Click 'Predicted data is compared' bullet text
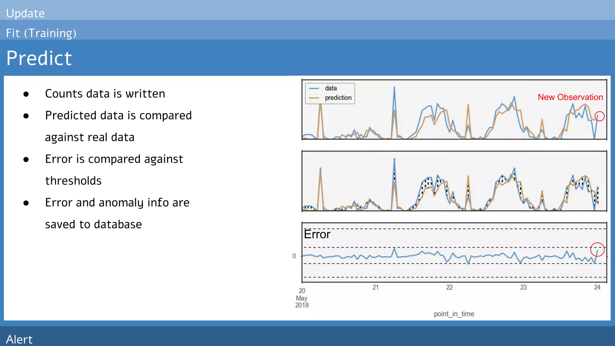 click(118, 116)
